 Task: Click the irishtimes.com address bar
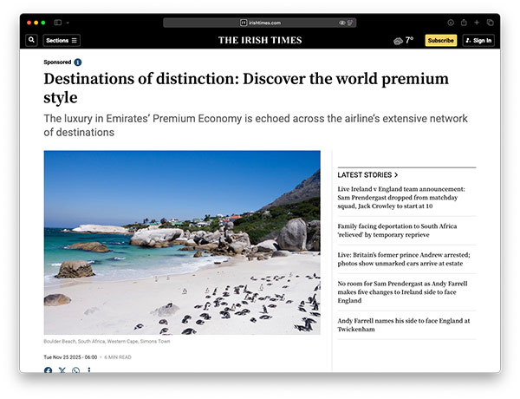[260, 23]
